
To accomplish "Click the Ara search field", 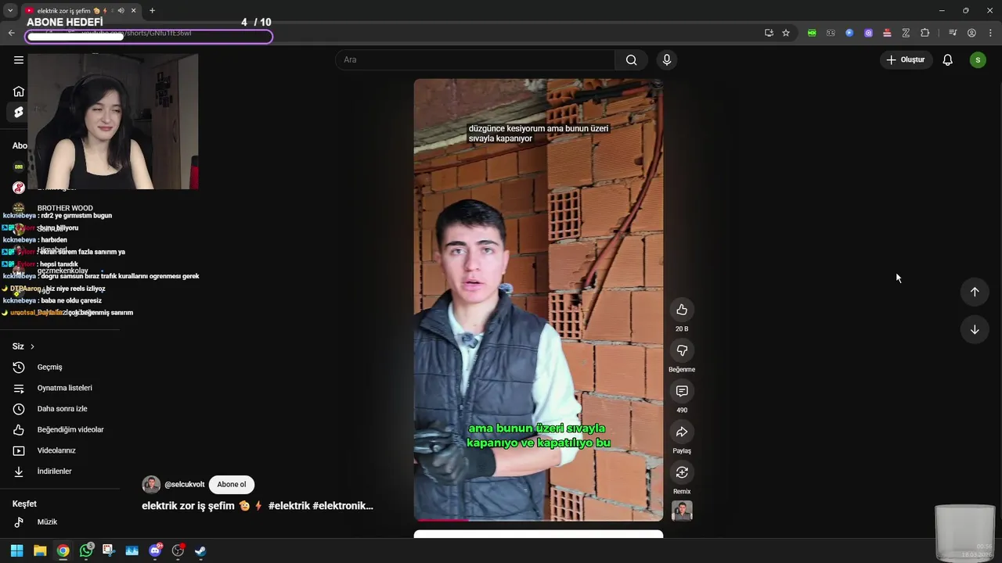I will click(475, 60).
